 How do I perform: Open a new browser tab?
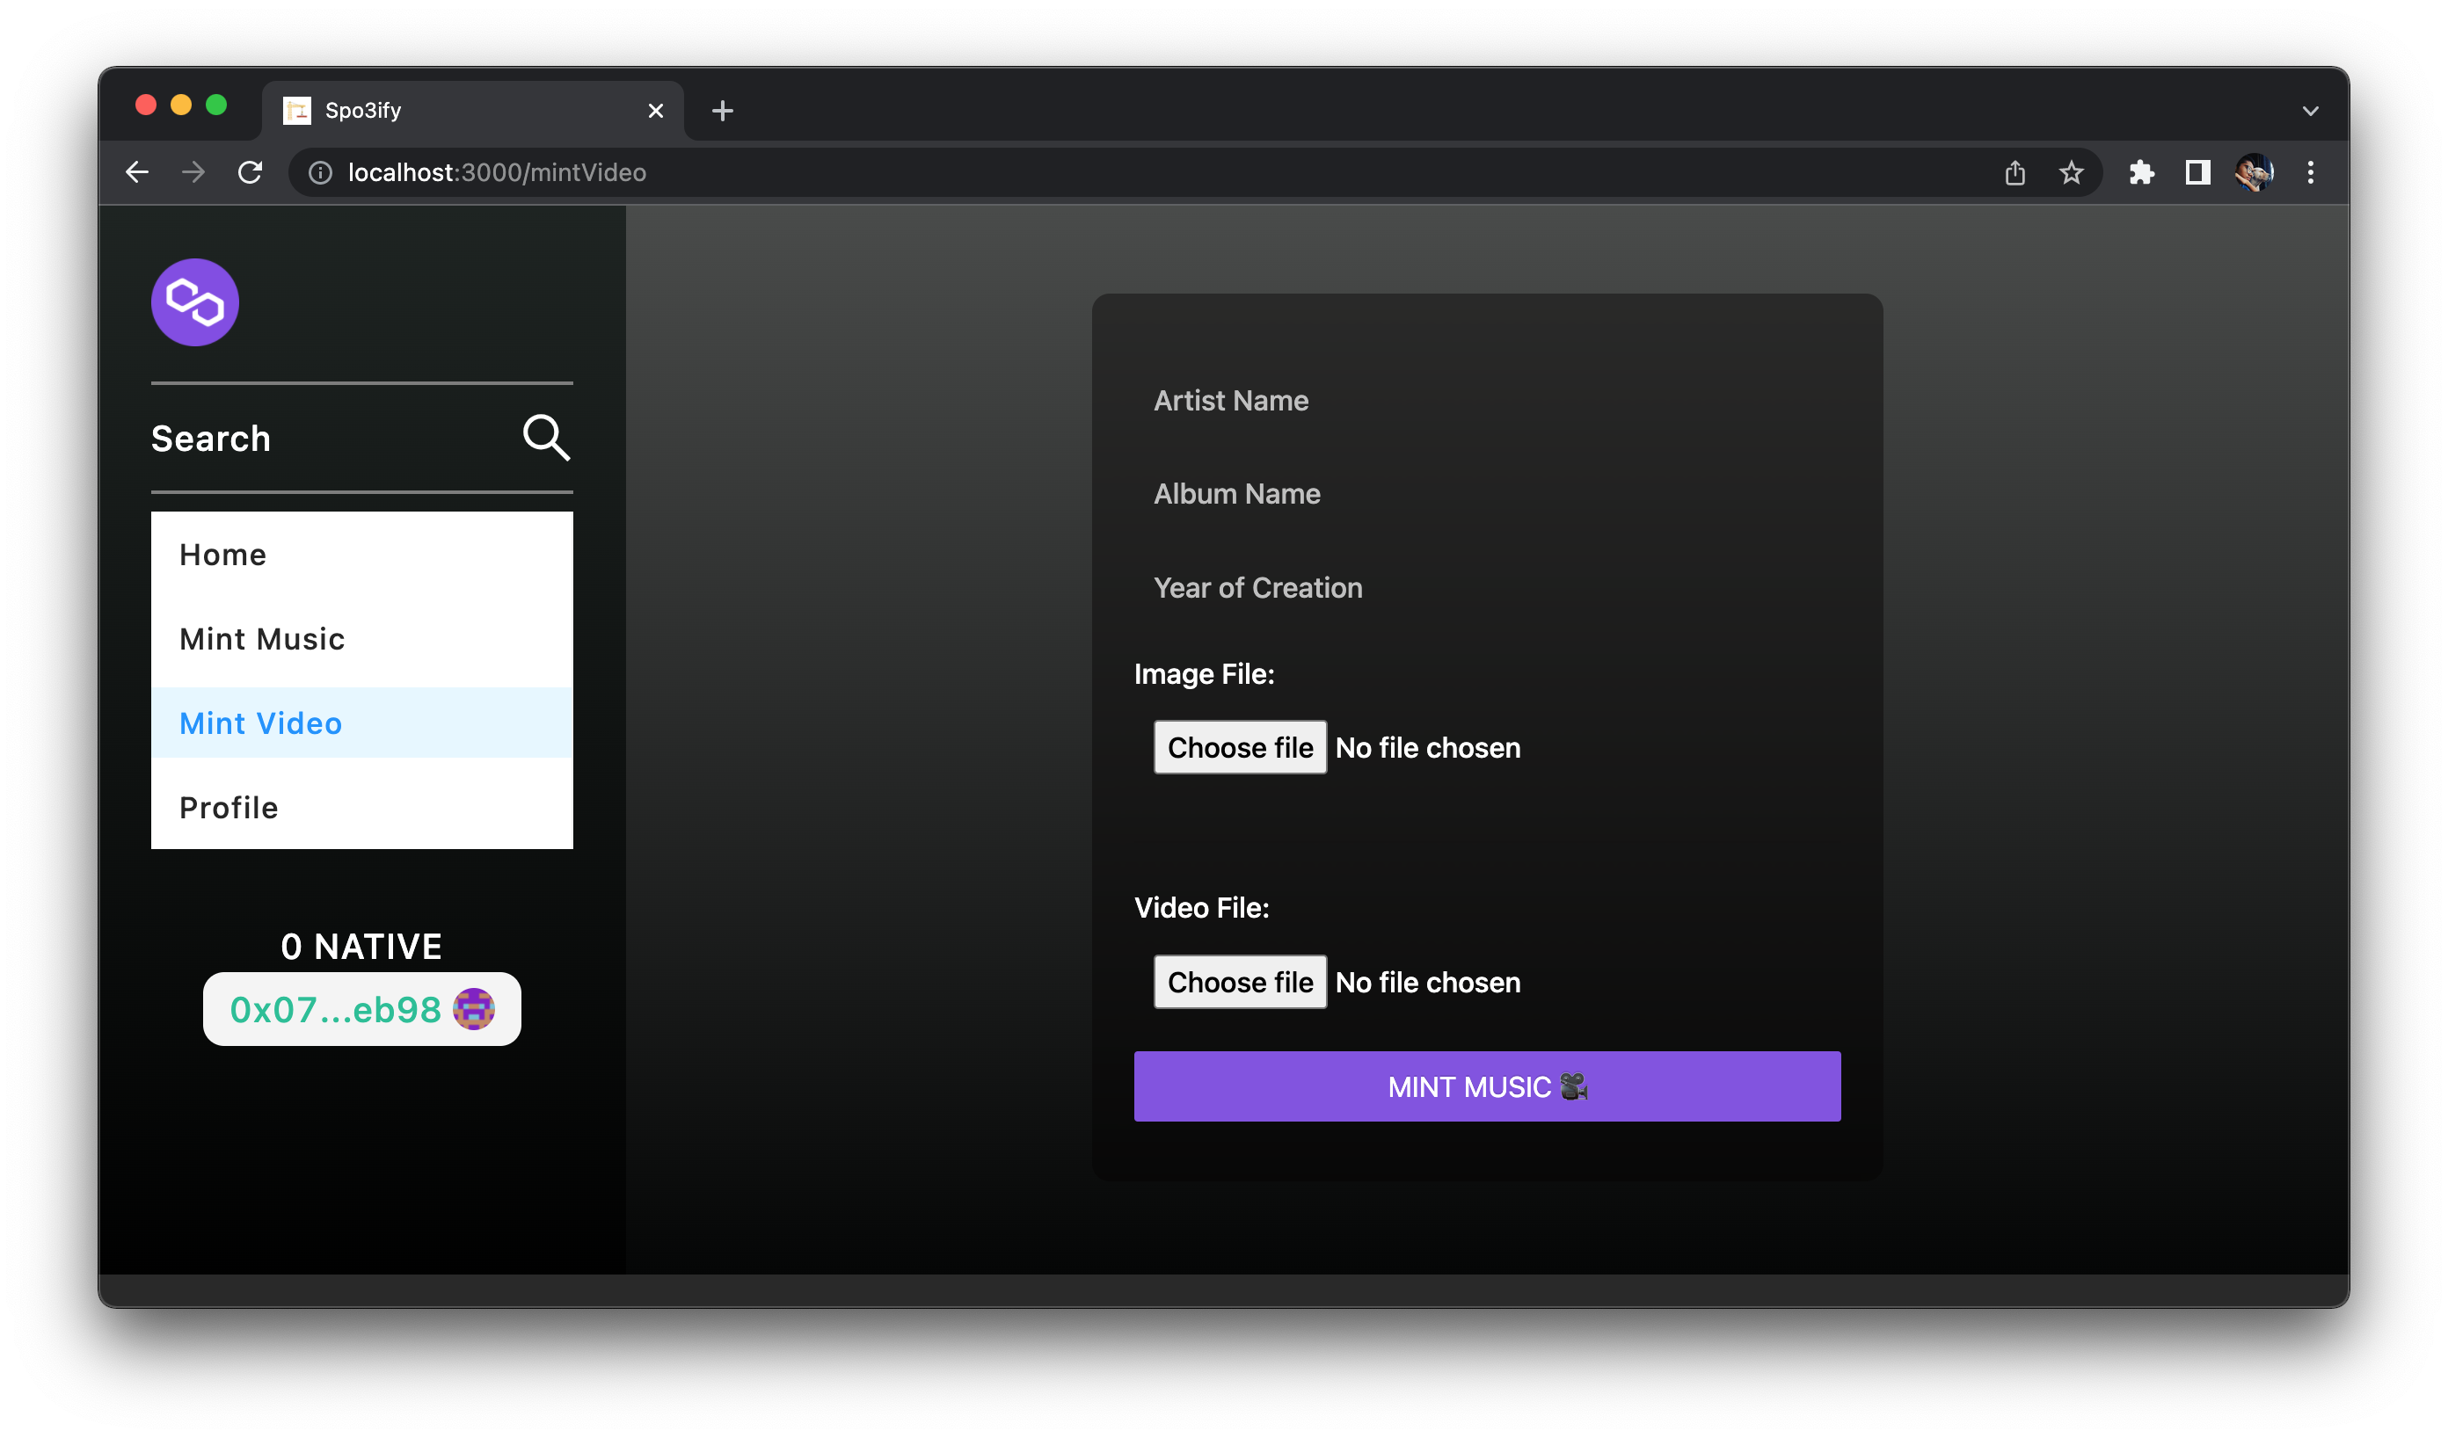(x=722, y=111)
